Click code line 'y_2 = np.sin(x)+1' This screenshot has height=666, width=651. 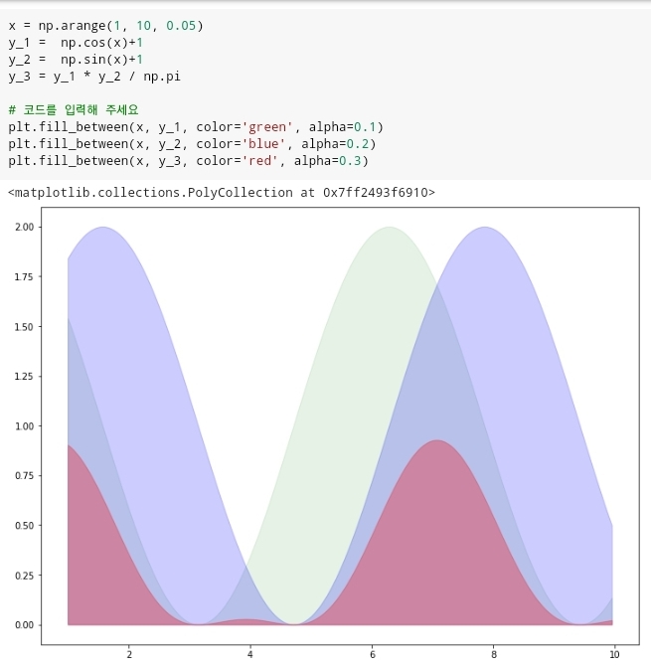pyautogui.click(x=76, y=60)
